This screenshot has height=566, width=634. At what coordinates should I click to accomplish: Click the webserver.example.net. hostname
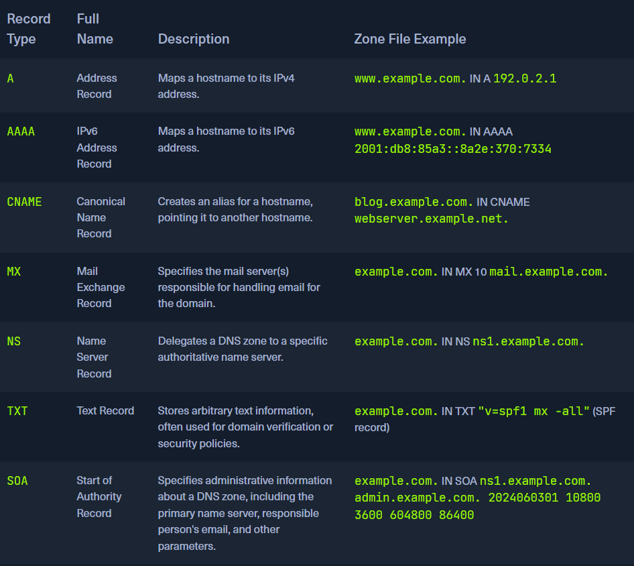click(x=432, y=219)
